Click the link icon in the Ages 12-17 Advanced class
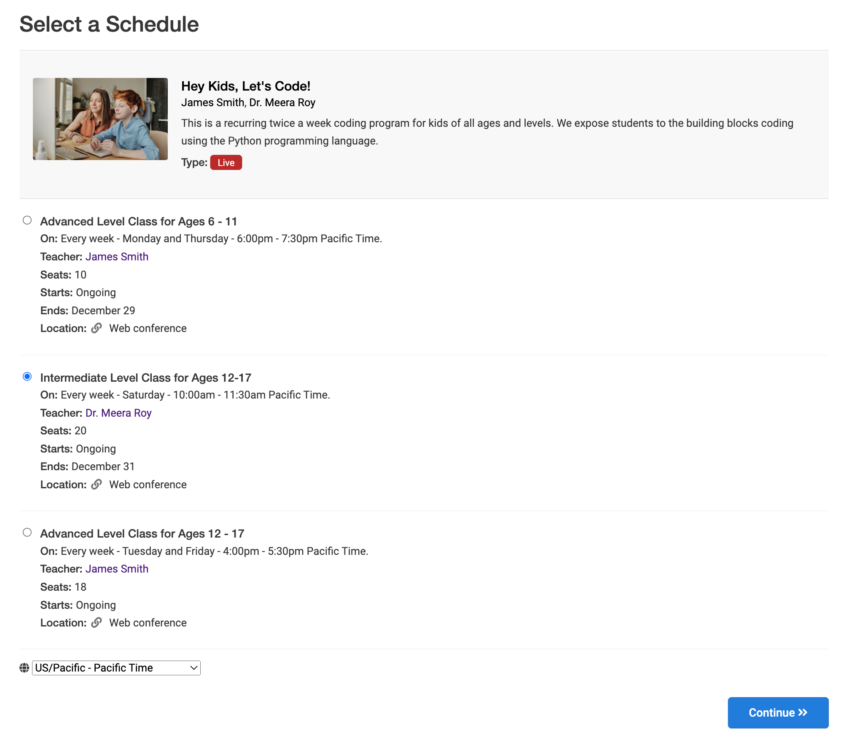Viewport: 849px width, 744px height. (x=97, y=623)
